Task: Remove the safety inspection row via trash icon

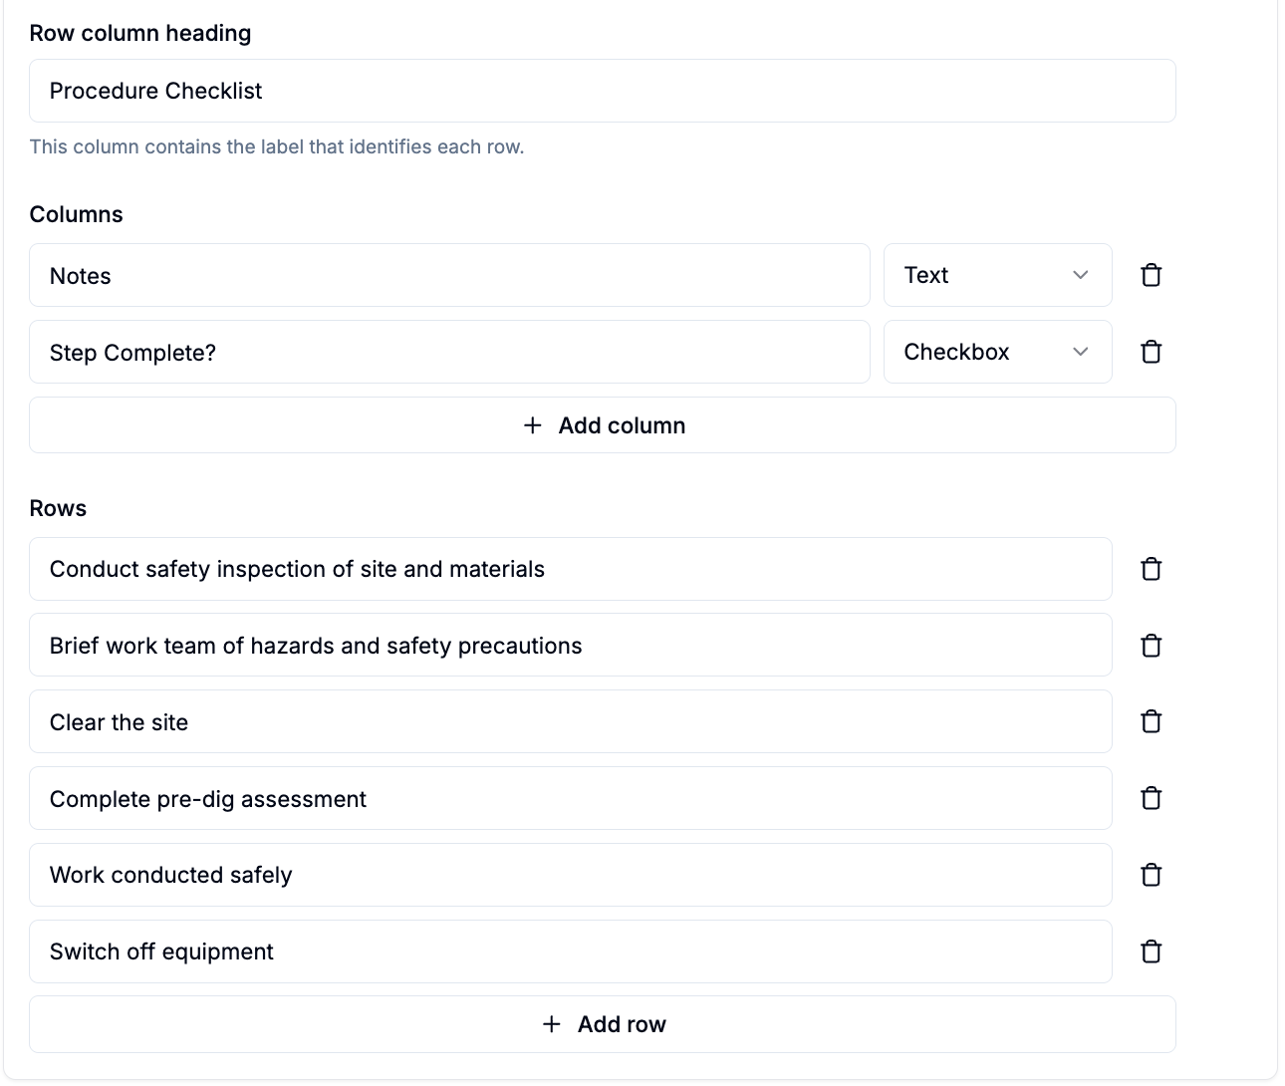Action: click(1151, 569)
